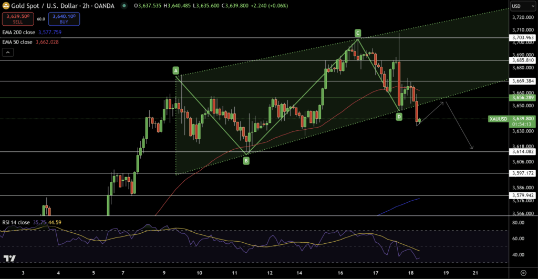Click the Gold Spot symbol logo icon

7,6
